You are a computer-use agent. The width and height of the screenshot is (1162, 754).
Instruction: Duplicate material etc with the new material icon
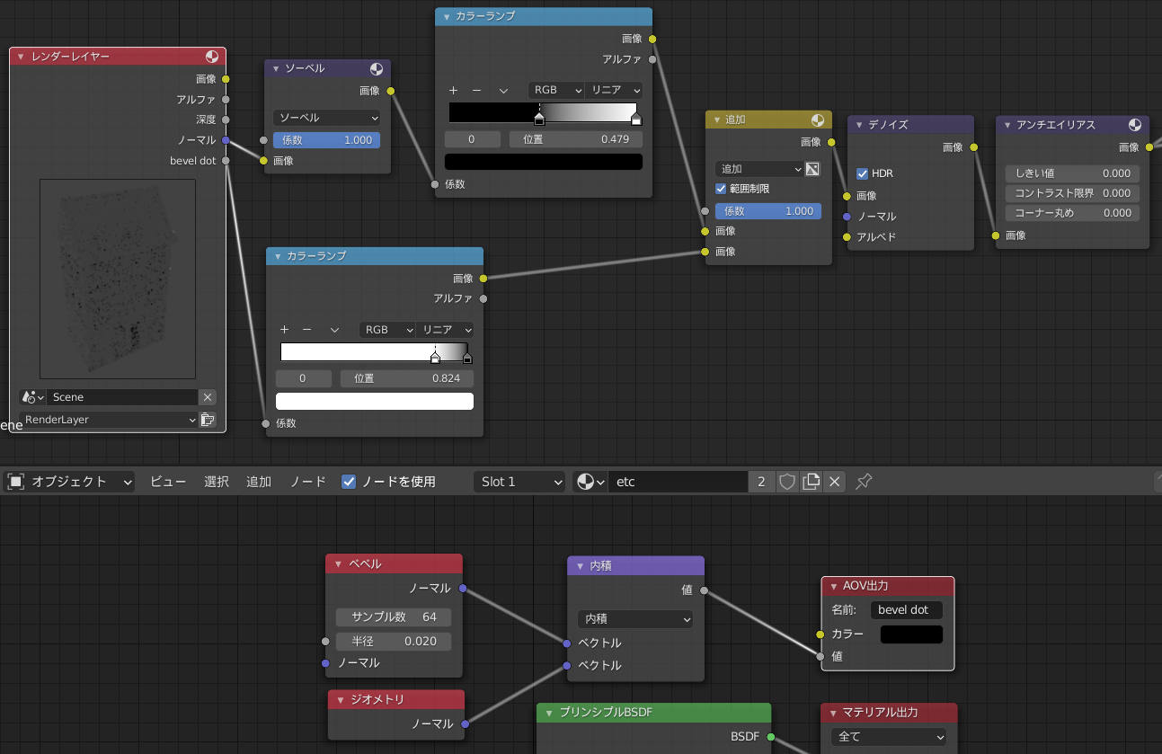click(811, 482)
